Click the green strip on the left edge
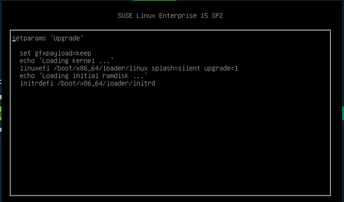The width and height of the screenshot is (344, 202). (x=1, y=113)
